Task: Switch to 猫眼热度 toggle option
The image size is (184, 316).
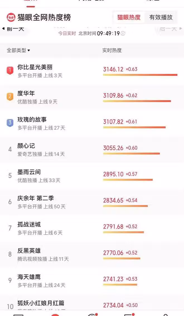Action: coord(129,17)
